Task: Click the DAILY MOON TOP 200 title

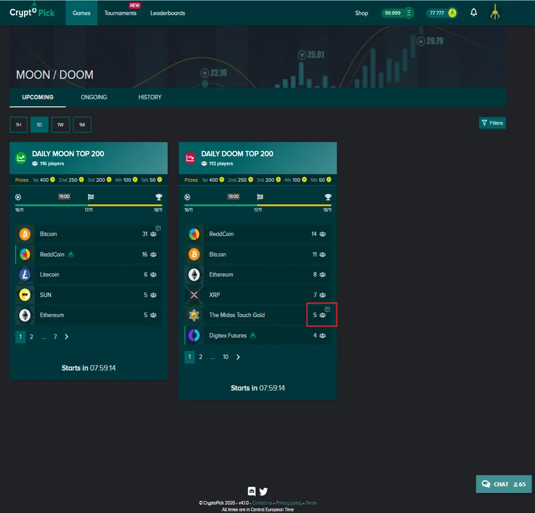Action: (68, 154)
